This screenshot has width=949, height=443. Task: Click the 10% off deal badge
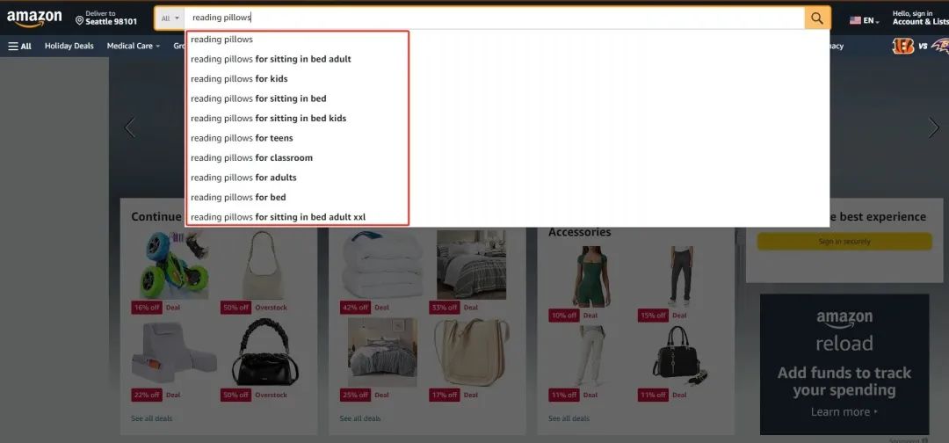tap(564, 316)
